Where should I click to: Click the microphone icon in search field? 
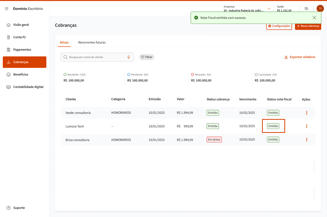point(129,57)
